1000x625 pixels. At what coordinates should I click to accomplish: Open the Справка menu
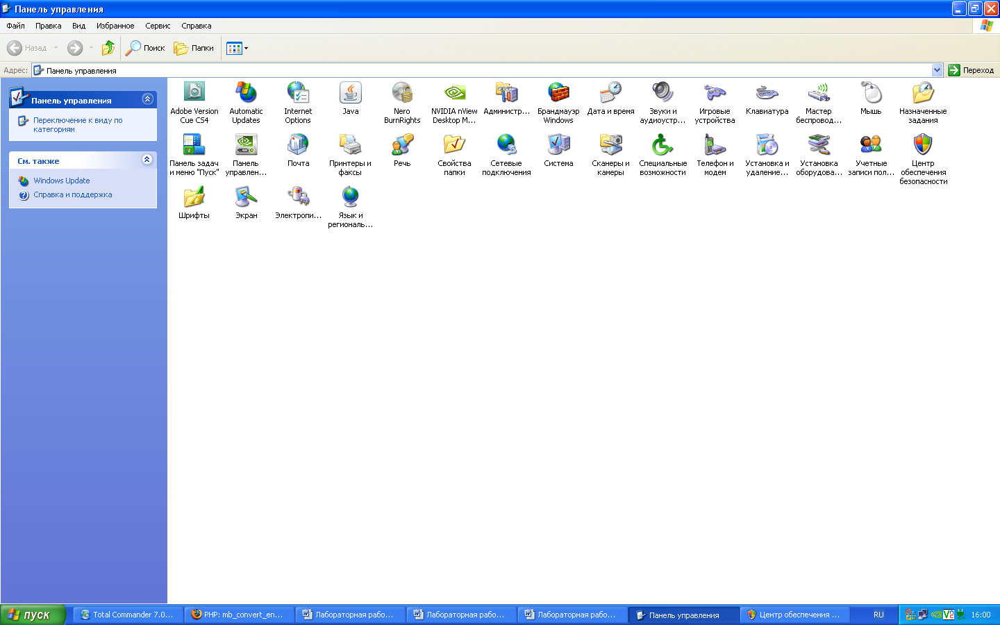[197, 26]
